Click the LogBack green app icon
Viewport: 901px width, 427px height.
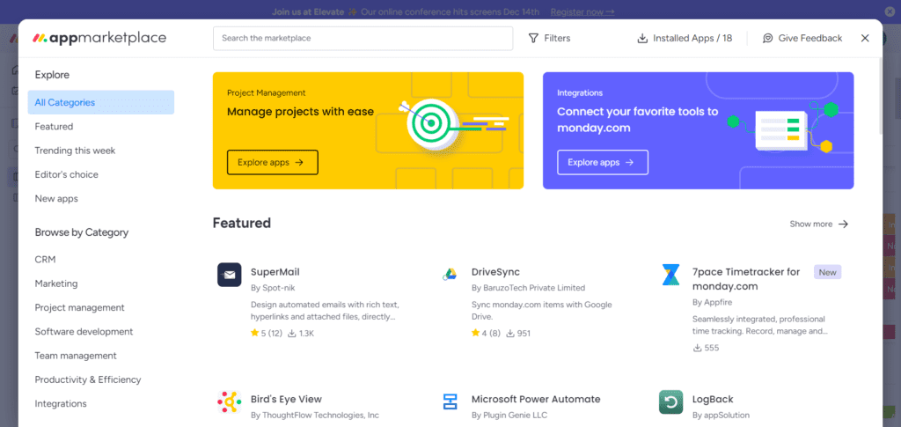pyautogui.click(x=670, y=402)
